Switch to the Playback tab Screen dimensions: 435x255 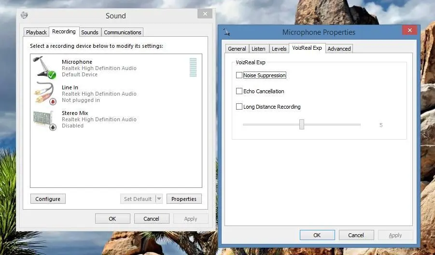[36, 32]
